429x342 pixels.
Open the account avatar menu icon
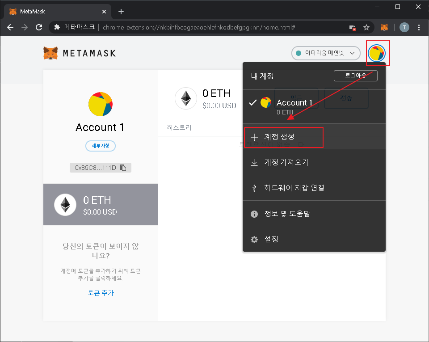377,53
